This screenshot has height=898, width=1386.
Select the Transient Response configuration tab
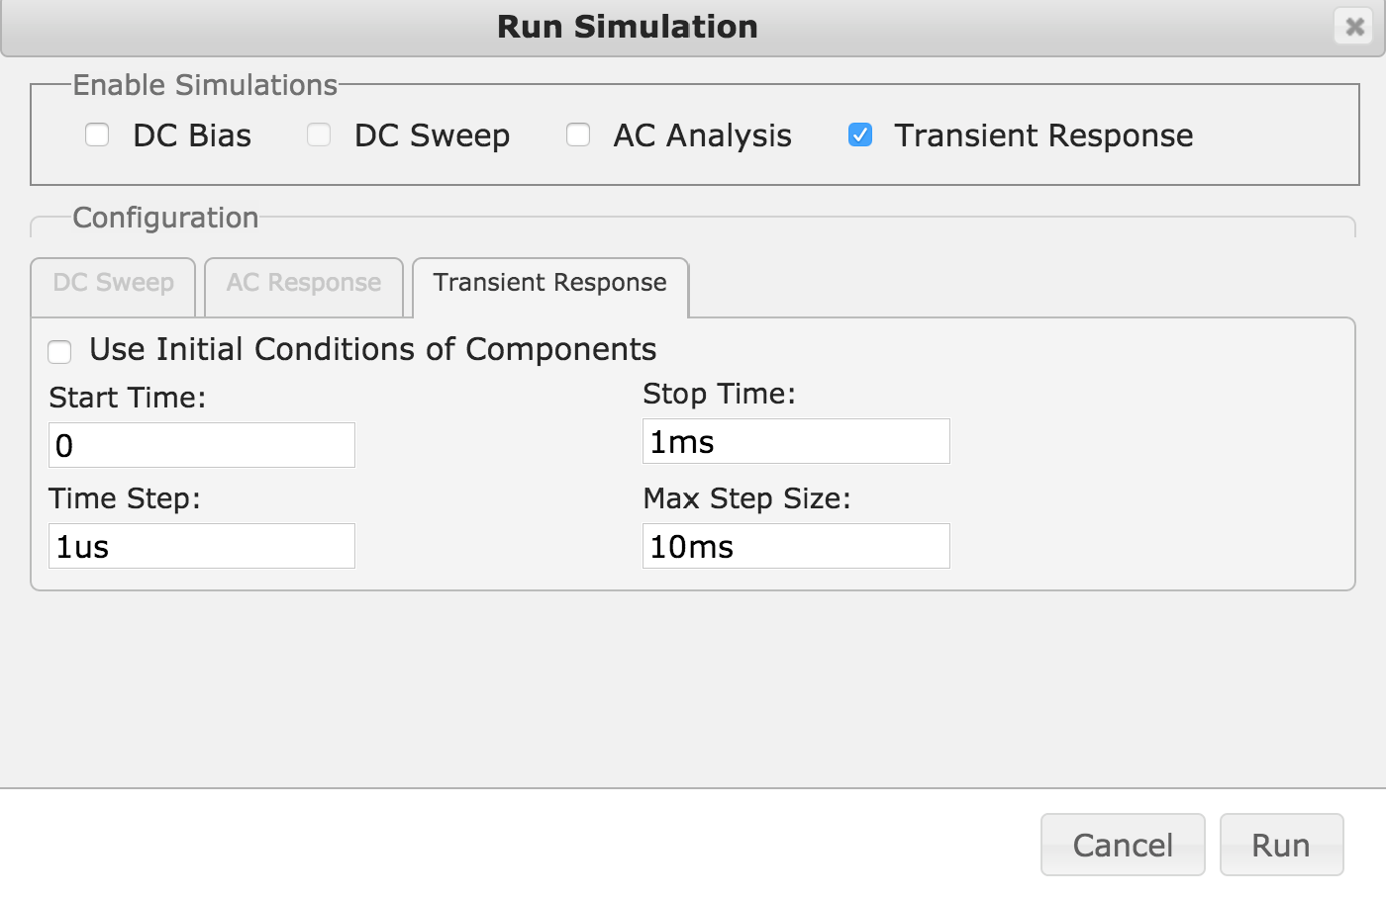[549, 284]
